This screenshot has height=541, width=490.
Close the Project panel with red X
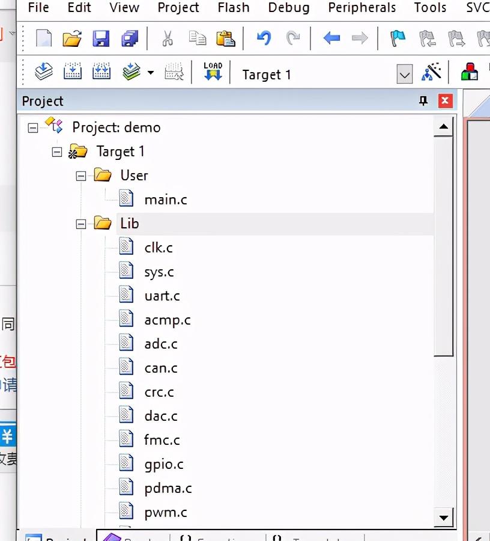click(445, 101)
